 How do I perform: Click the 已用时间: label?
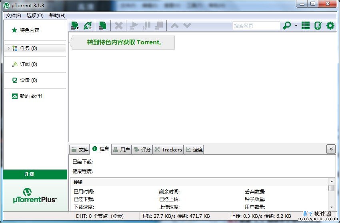tap(84, 192)
